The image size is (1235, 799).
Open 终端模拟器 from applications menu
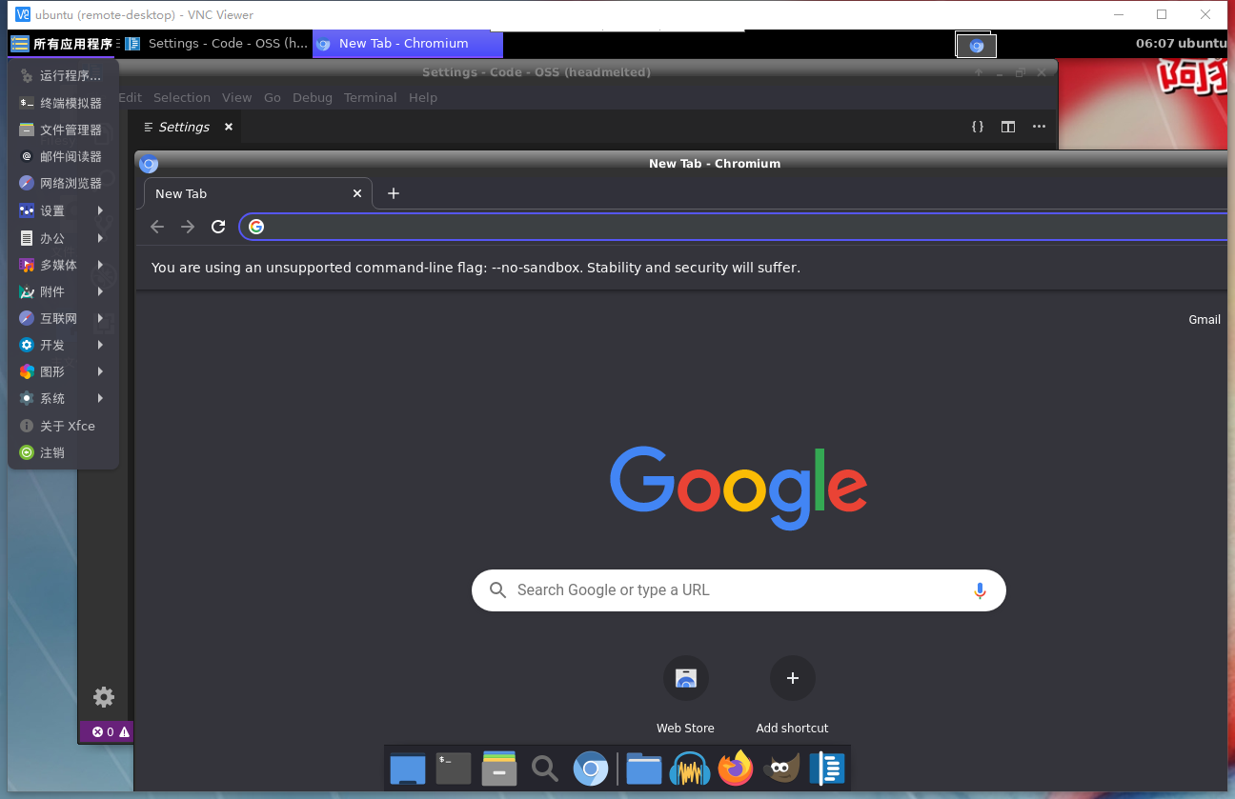pyautogui.click(x=63, y=103)
